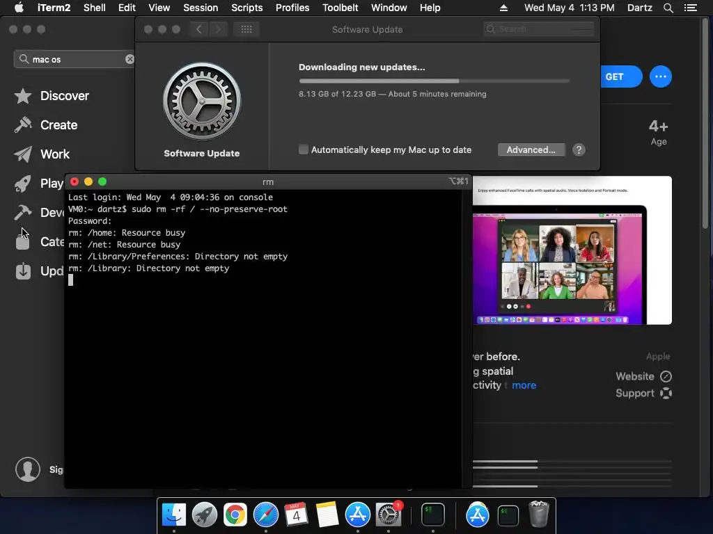Click the 'rm: /home: Resource busy' terminal line
The image size is (713, 534).
127,232
